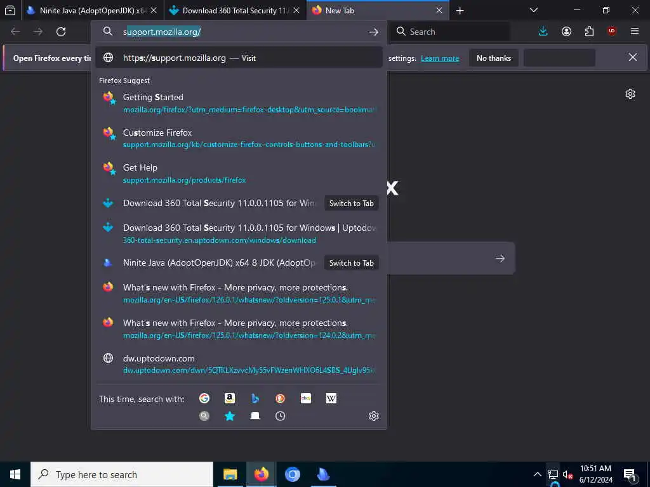
Task: Click the Firefox View icon at tab strip start
Action: (x=10, y=10)
